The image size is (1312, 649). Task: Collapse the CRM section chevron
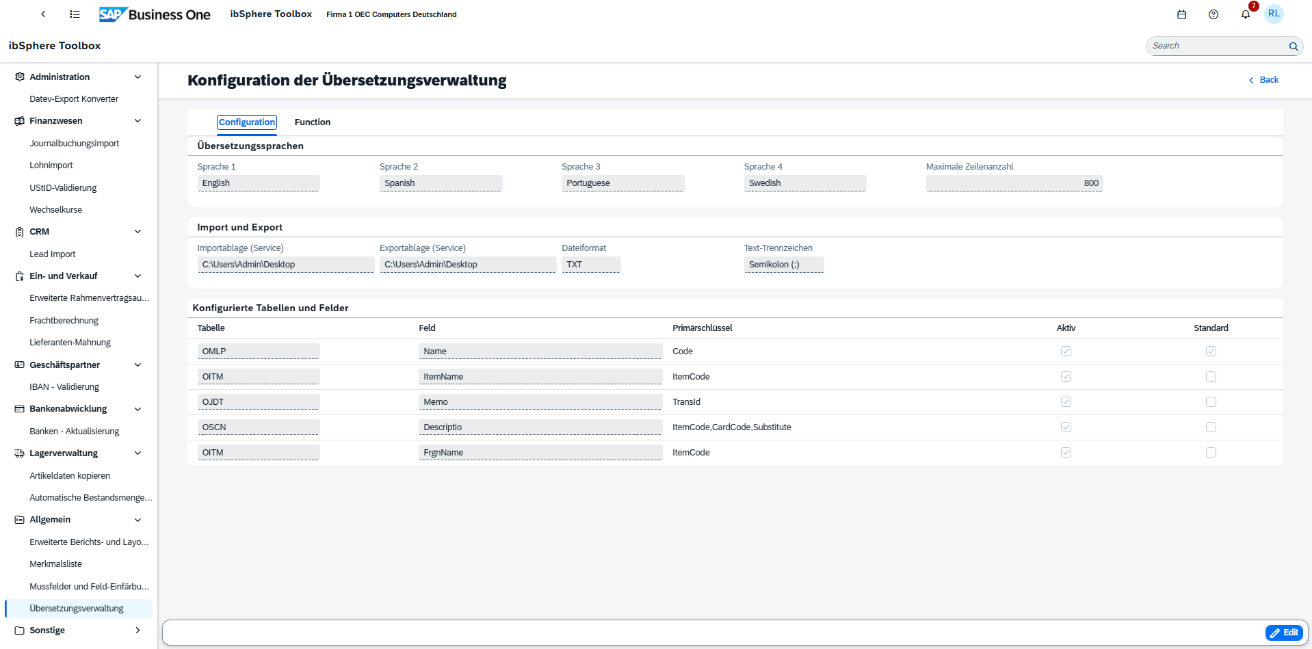click(x=137, y=232)
